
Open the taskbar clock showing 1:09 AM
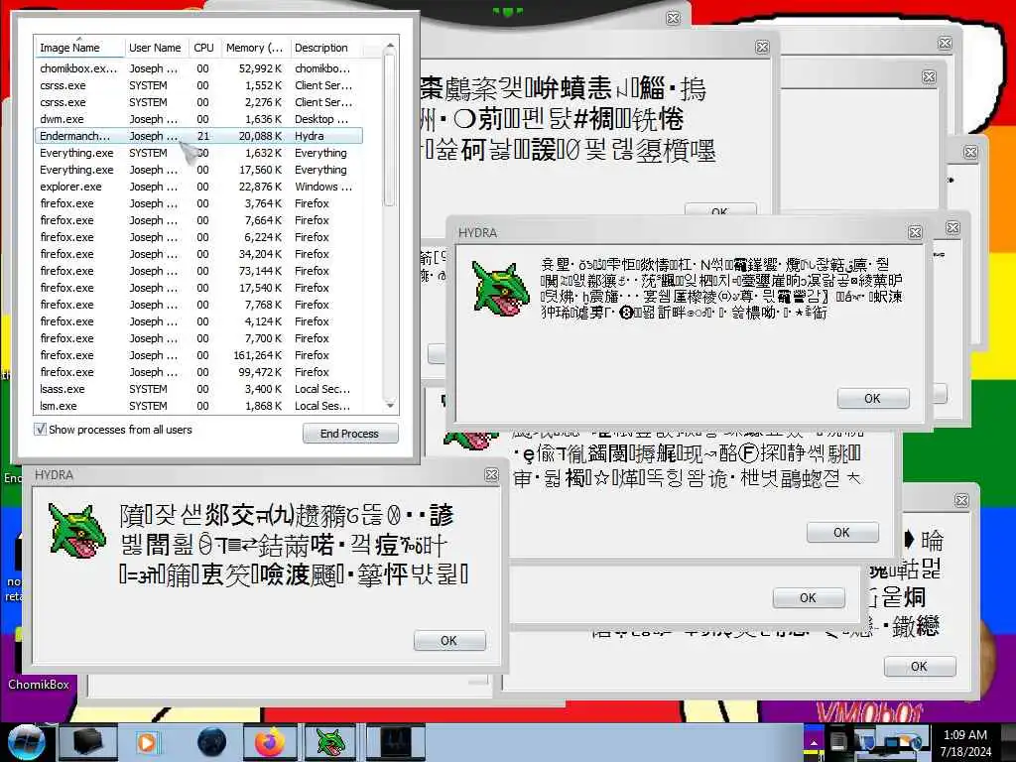[x=965, y=743]
